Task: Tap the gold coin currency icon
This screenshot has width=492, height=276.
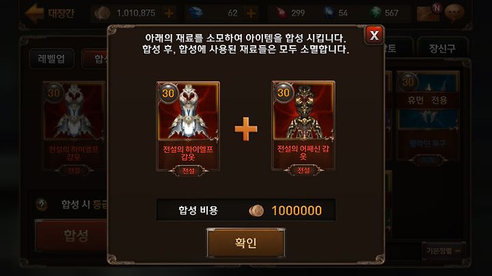Action: [102, 13]
